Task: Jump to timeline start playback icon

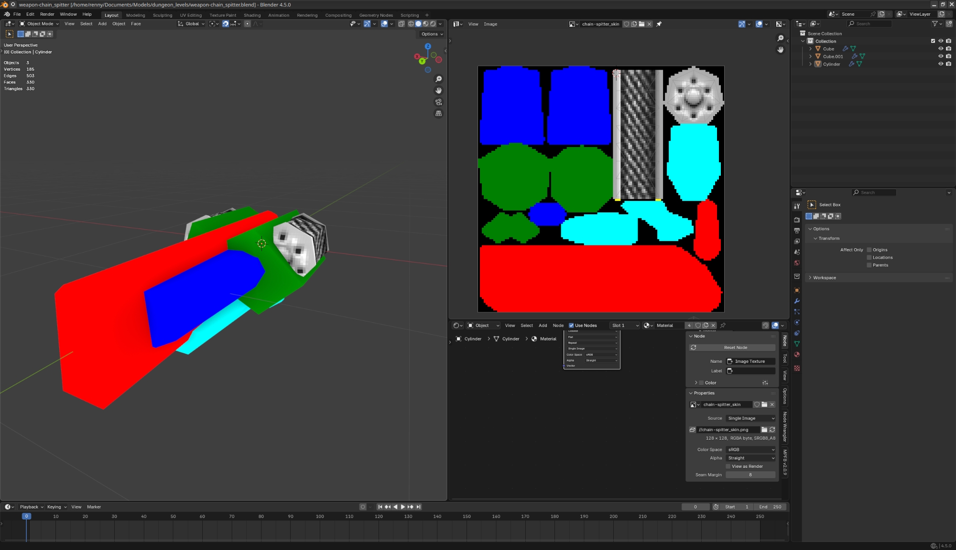Action: click(x=380, y=507)
